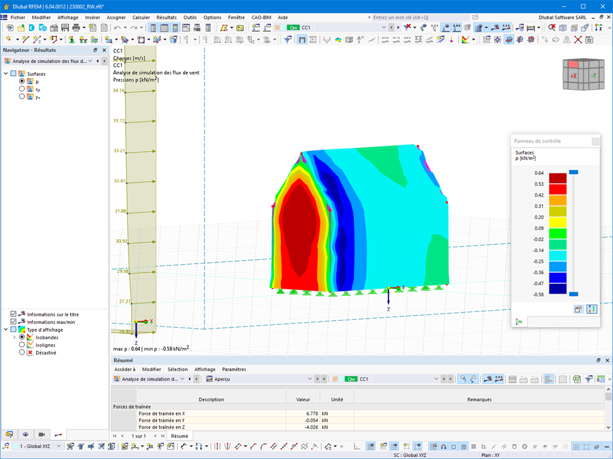Open the Résultats menu
This screenshot has height=459, width=613.
coord(166,17)
